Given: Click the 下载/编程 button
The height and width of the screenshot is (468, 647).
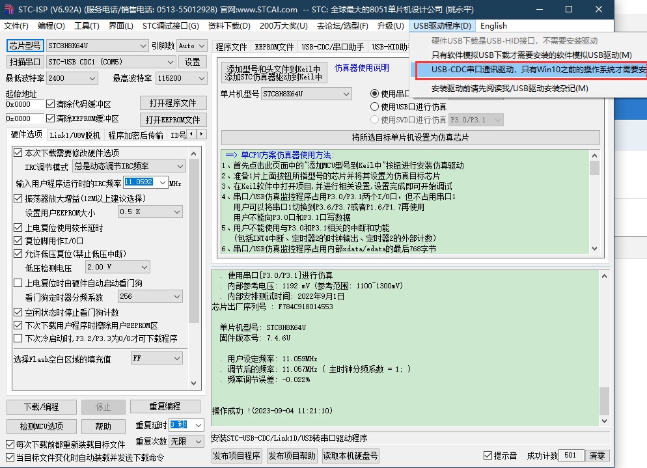Looking at the screenshot, I should click(x=41, y=407).
